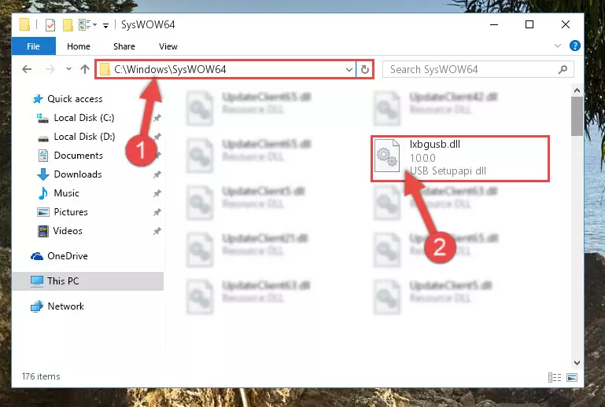Click the lxbgusb.dll file name
This screenshot has width=605, height=407.
(x=435, y=144)
